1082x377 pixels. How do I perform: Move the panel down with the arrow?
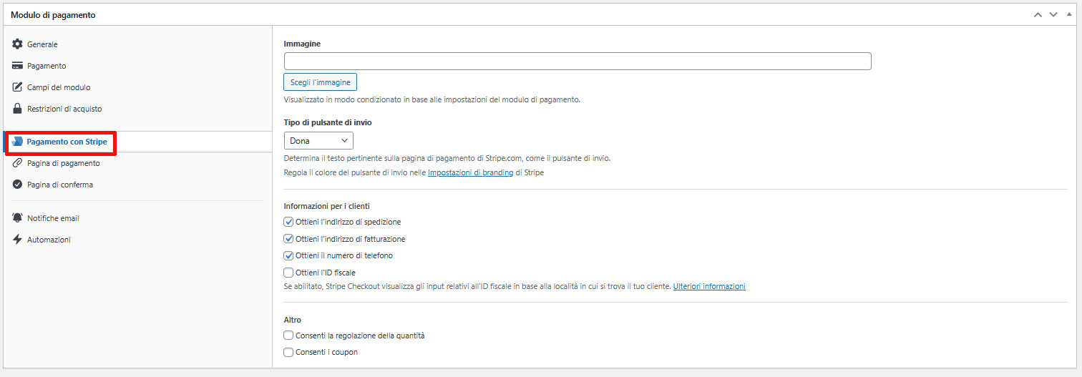(1053, 15)
